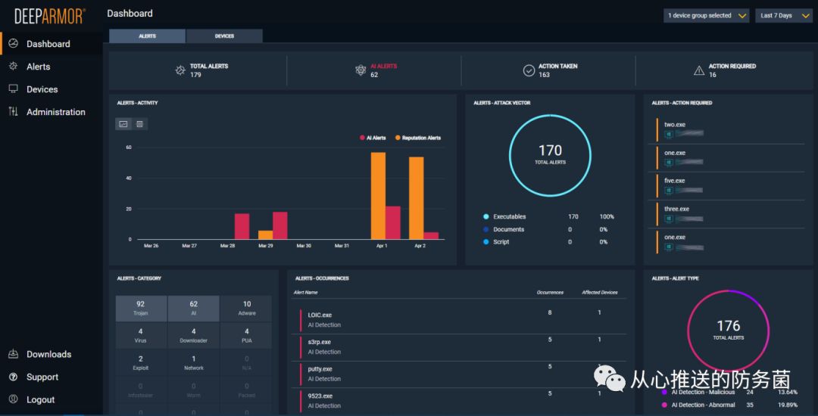This screenshot has height=416, width=818.
Task: Click the PUA category tile
Action: pyautogui.click(x=246, y=335)
